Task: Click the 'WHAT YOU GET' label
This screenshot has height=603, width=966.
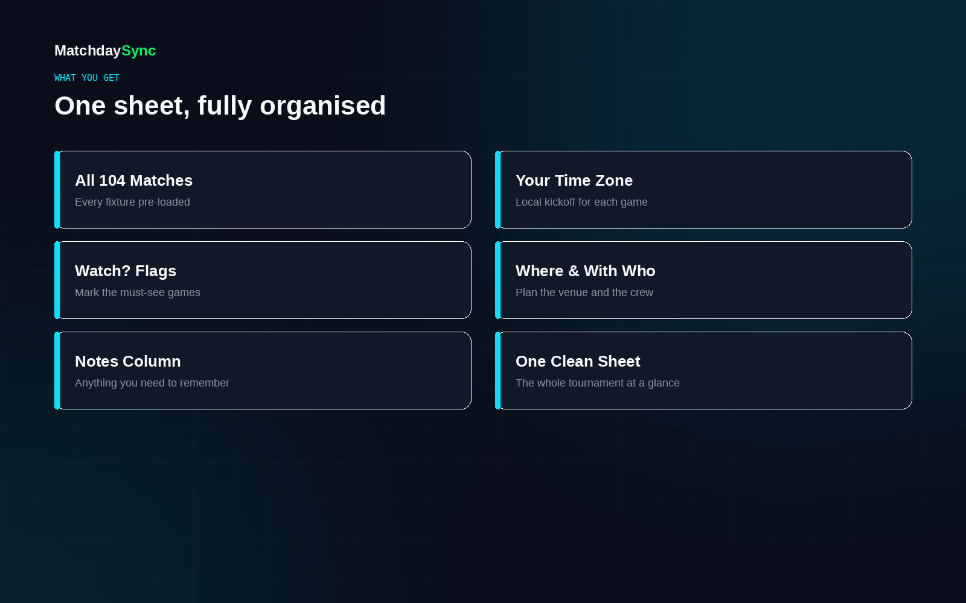Action: click(x=87, y=78)
